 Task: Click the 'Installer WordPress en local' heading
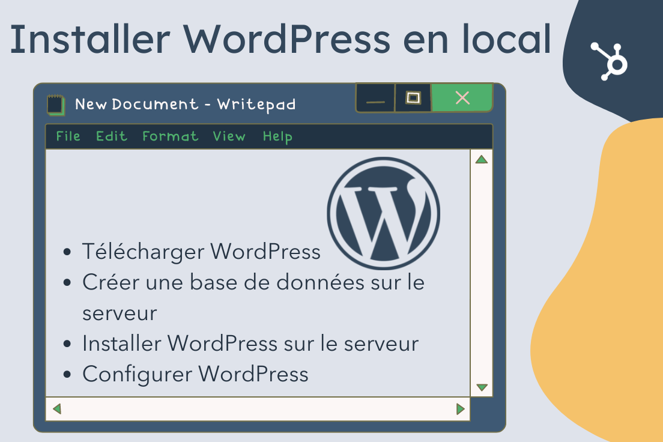[281, 40]
